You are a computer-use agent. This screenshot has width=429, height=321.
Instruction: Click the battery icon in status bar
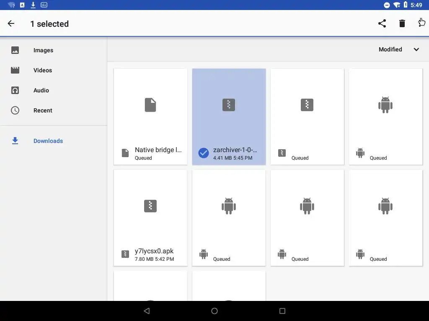pos(406,5)
